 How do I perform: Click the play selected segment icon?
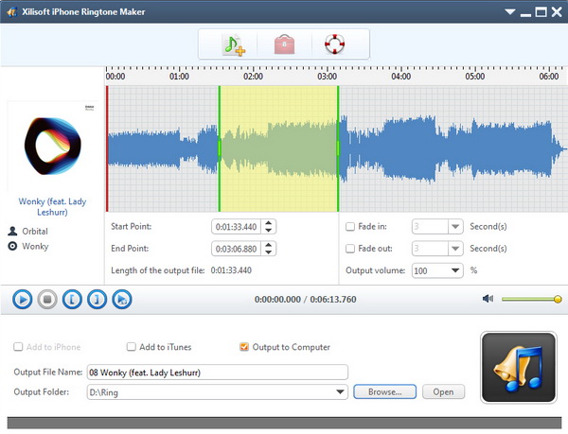121,300
